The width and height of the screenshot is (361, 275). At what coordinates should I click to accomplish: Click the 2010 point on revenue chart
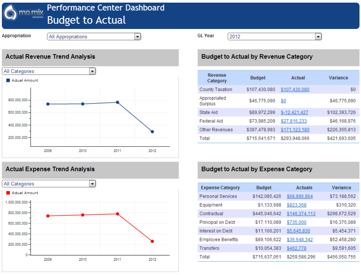pos(83,104)
